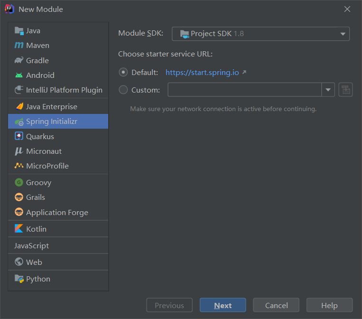The height and width of the screenshot is (319, 362).
Task: Choose Gradle module type
Action: click(58, 60)
